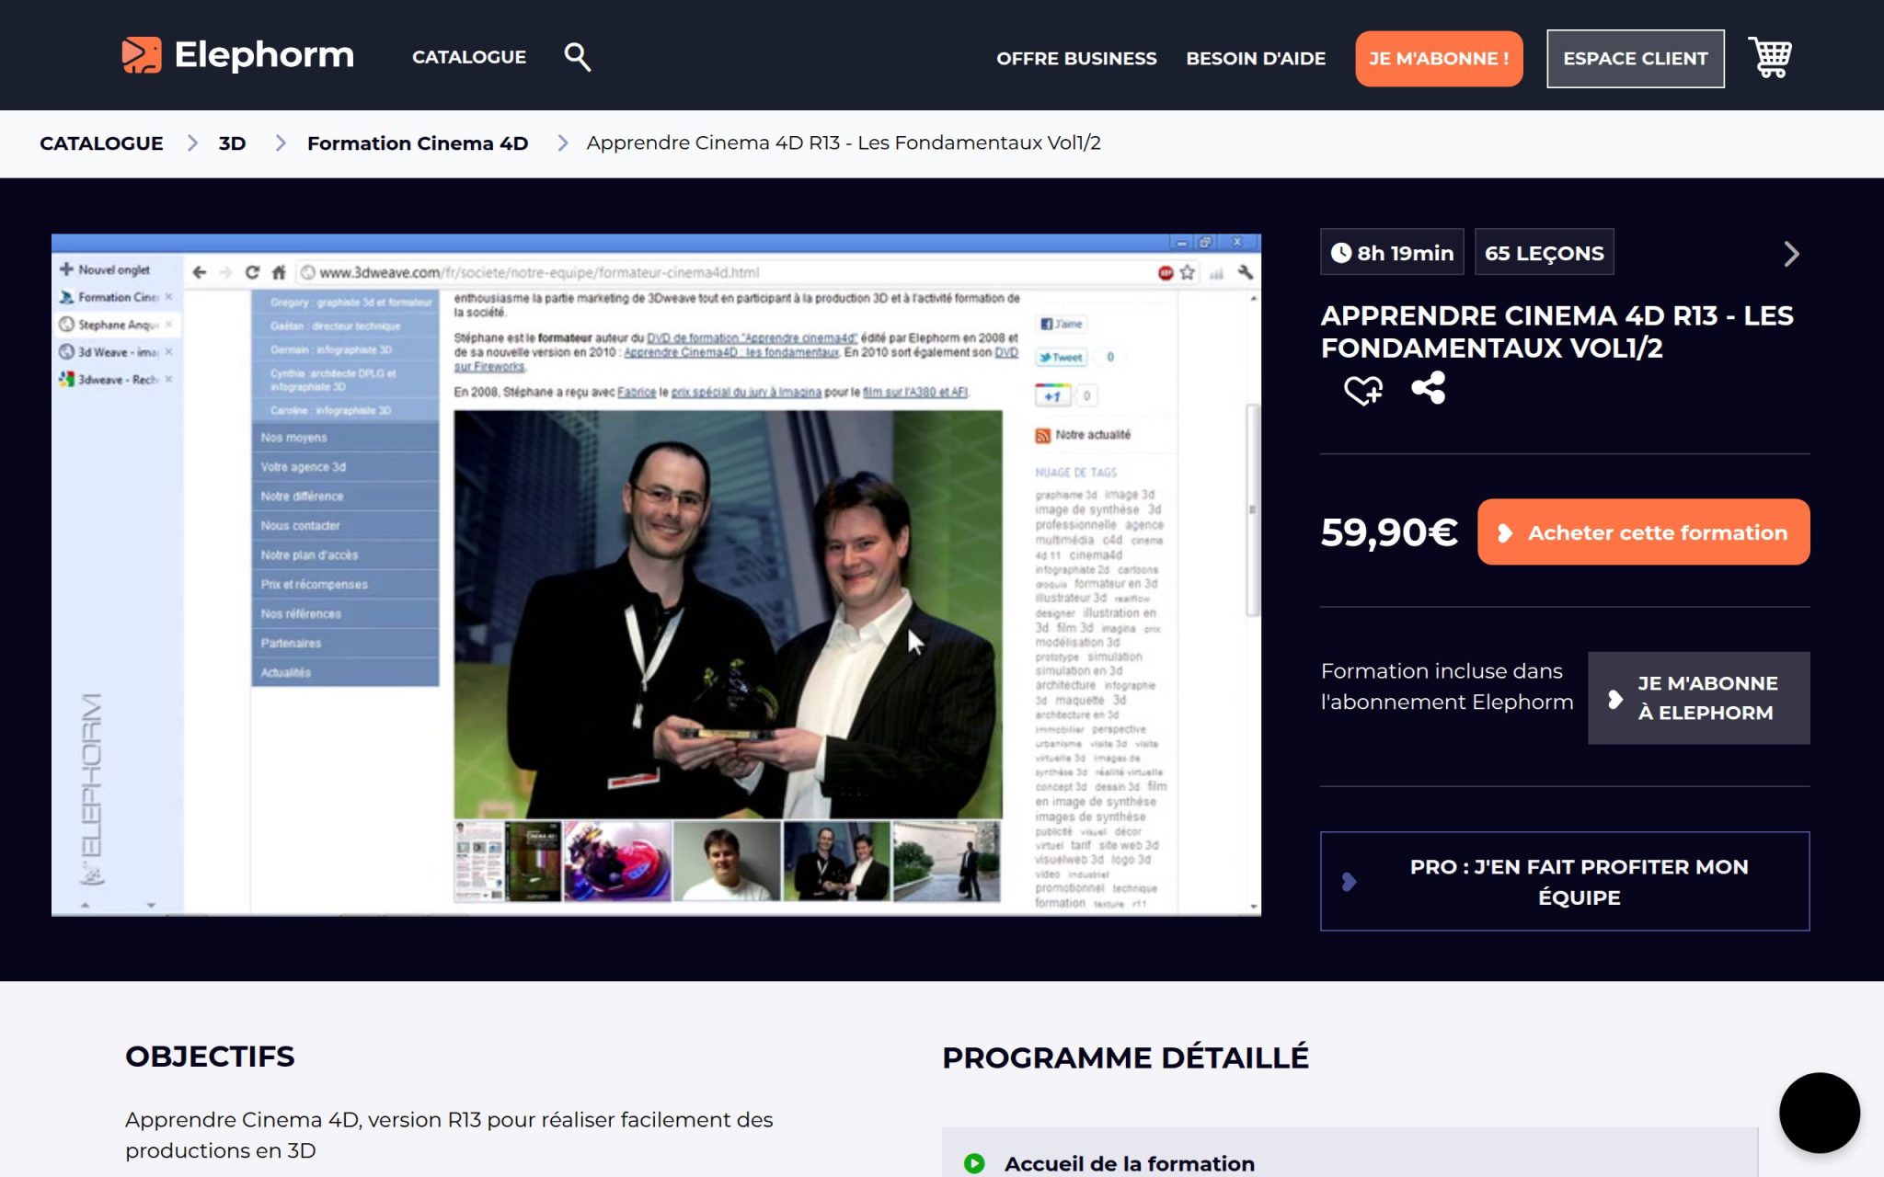This screenshot has height=1177, width=1884.
Task: Click the PROGRAMME DÉTAILLÉ heading
Action: pos(1125,1057)
